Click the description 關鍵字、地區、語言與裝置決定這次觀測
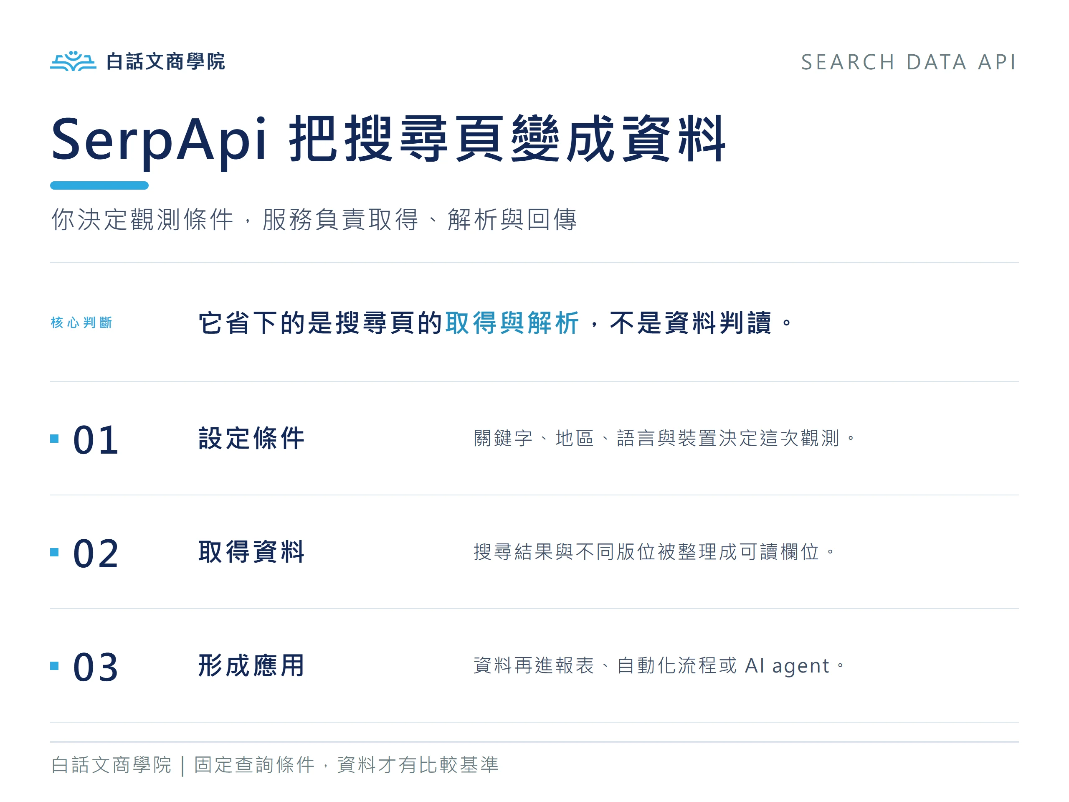 click(x=664, y=439)
